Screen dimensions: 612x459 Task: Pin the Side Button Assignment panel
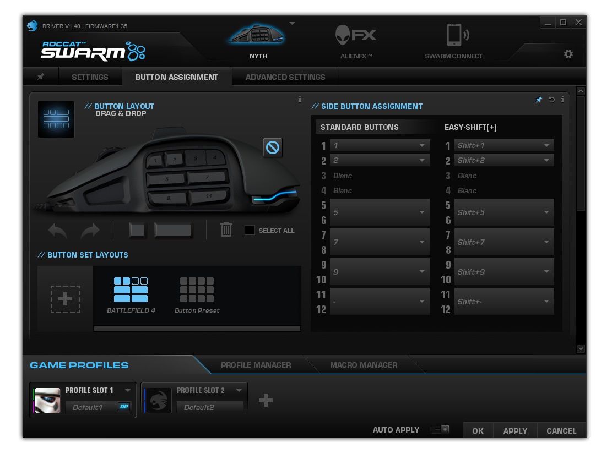(x=539, y=100)
